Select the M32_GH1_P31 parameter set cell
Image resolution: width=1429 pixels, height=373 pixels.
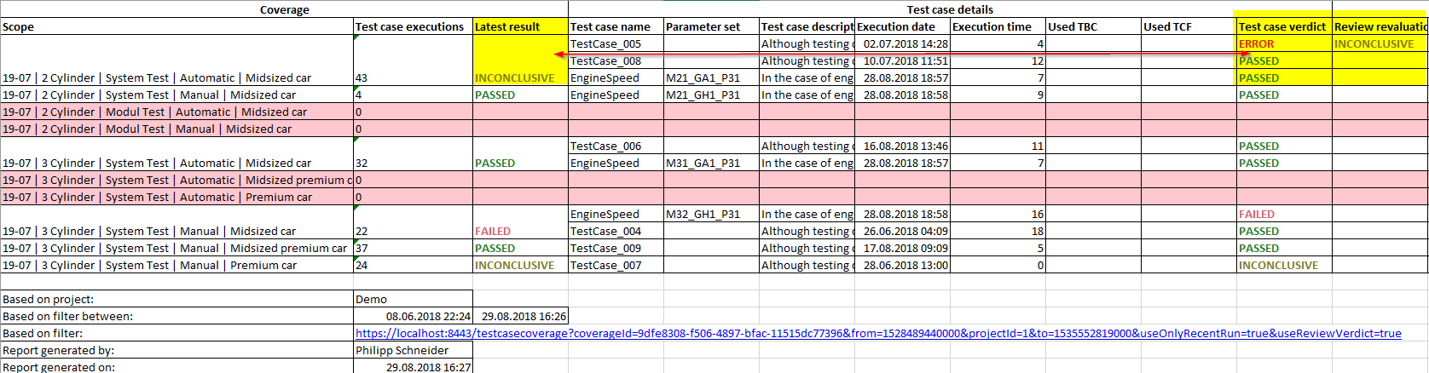pos(703,215)
